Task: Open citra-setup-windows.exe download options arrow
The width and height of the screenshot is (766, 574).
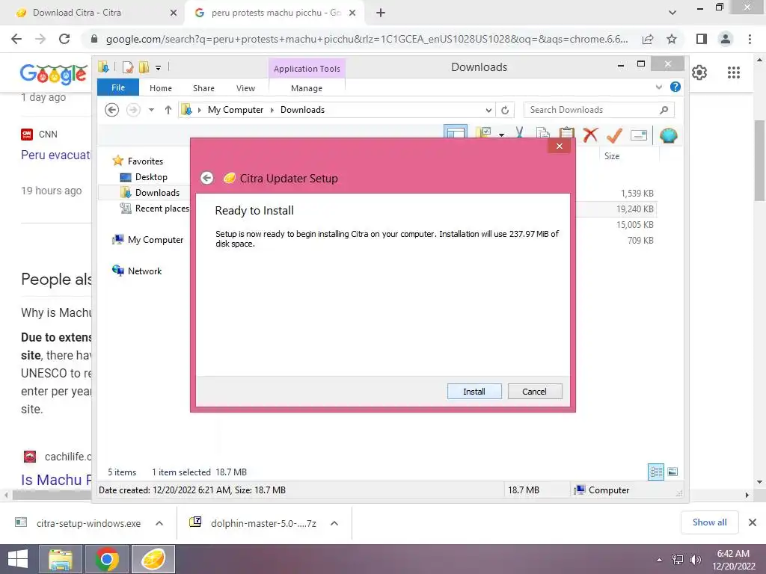Action: [x=159, y=523]
